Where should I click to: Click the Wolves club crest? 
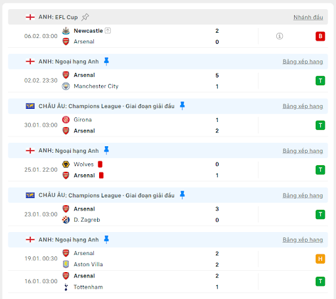click(66, 164)
